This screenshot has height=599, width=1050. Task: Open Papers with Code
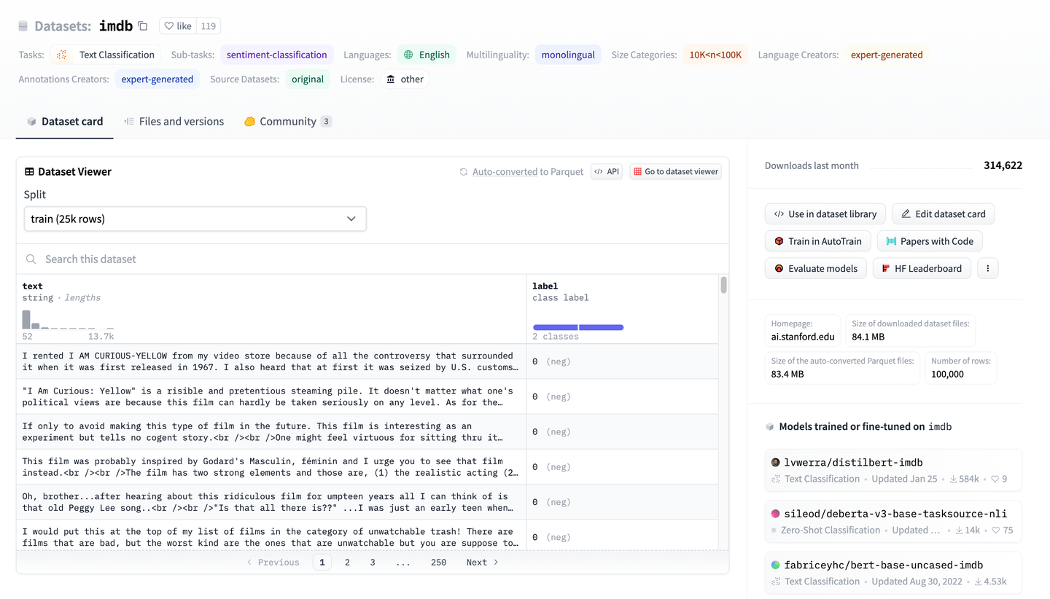point(930,241)
